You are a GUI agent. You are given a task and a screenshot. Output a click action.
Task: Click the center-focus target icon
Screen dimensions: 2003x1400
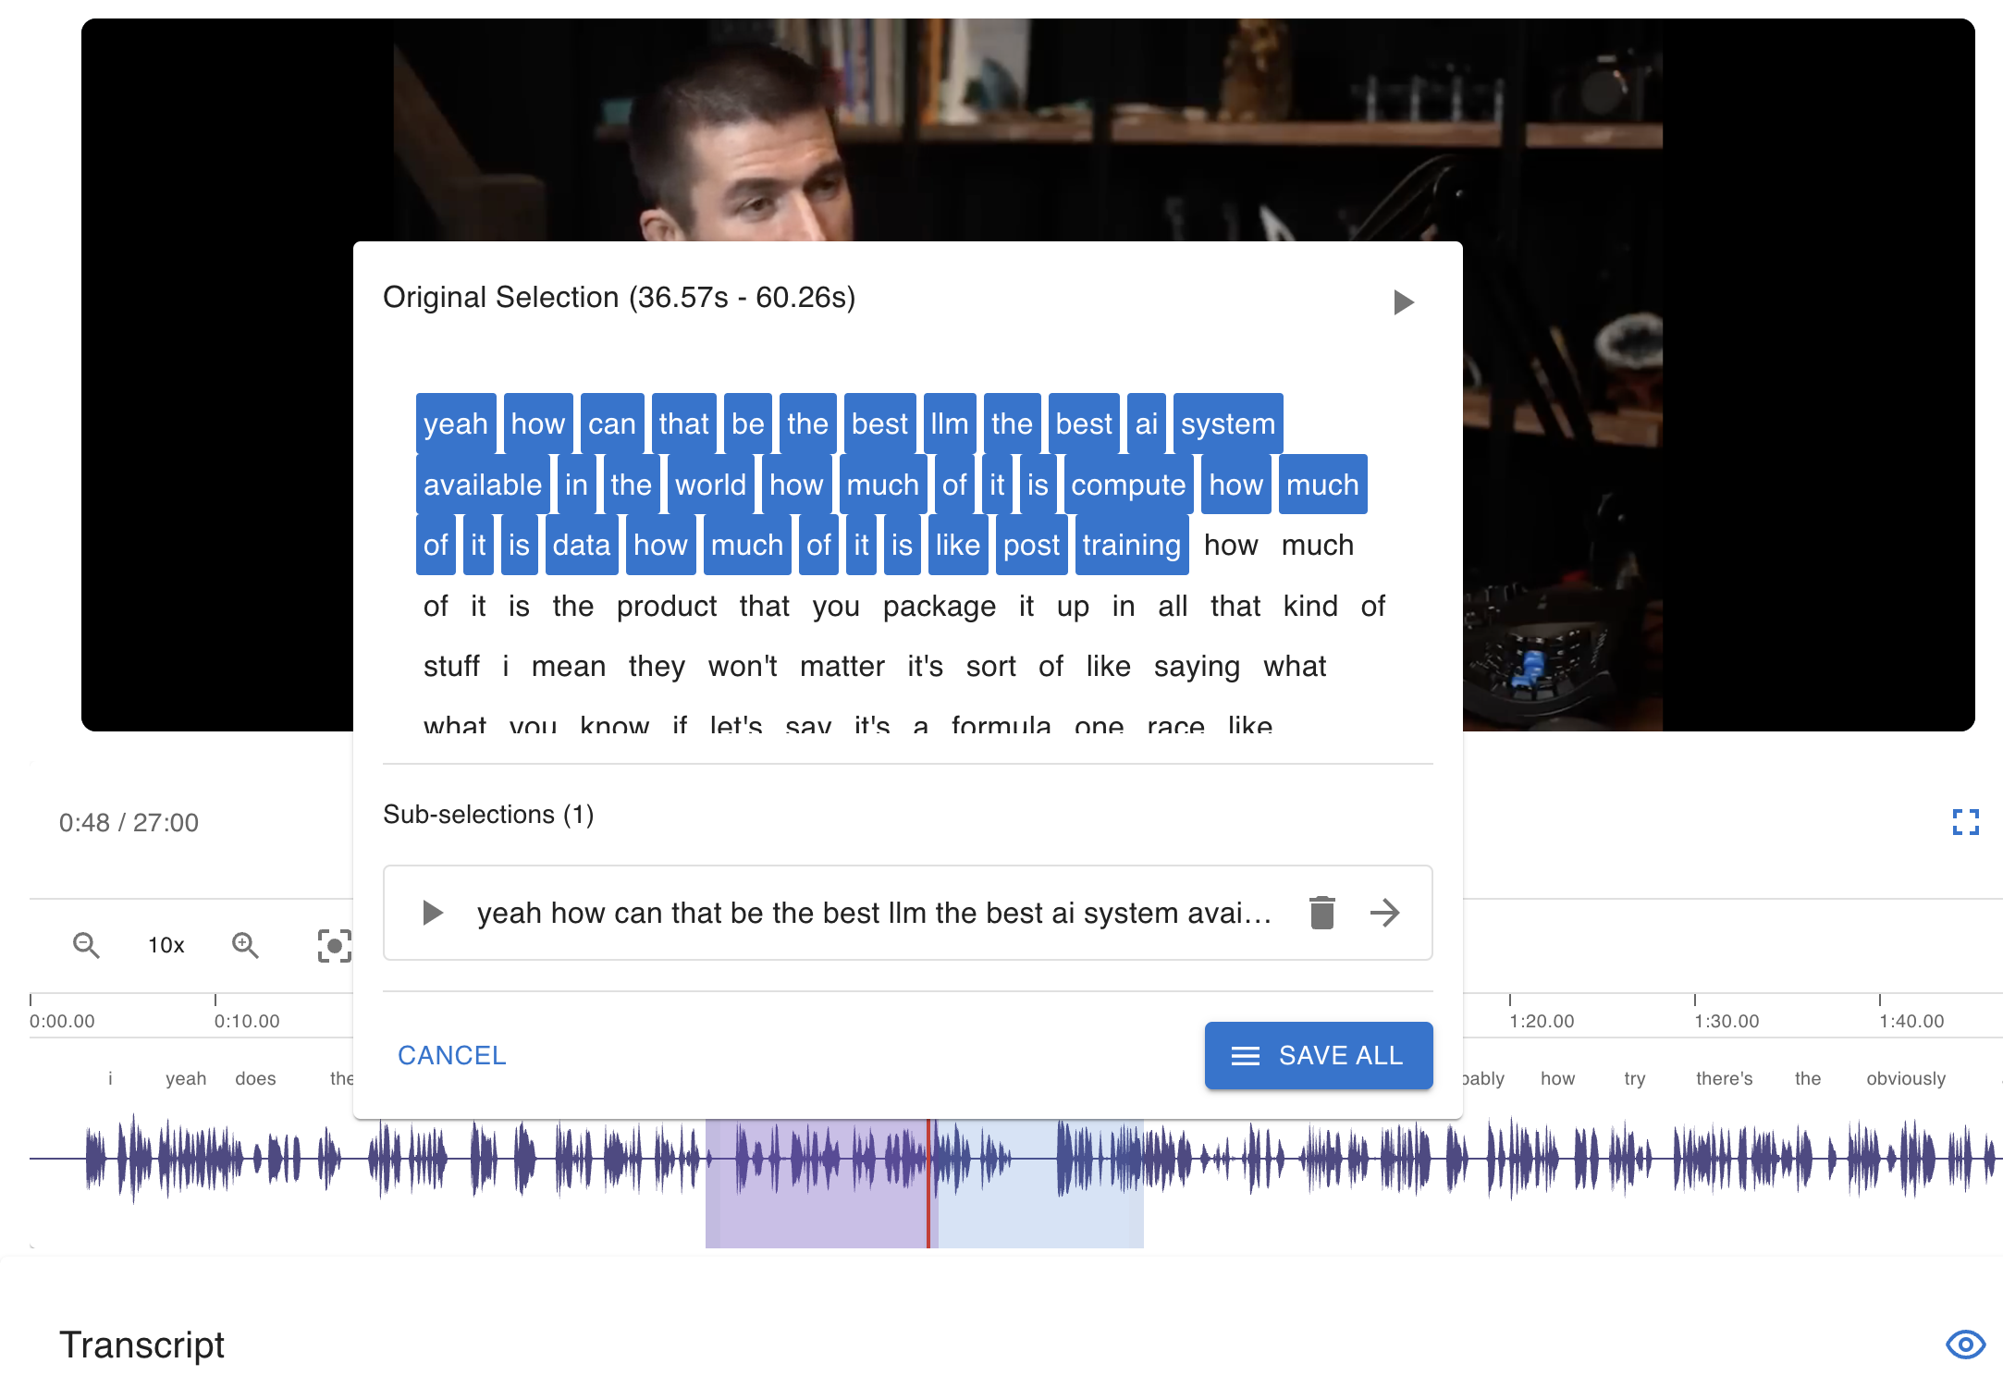point(334,945)
